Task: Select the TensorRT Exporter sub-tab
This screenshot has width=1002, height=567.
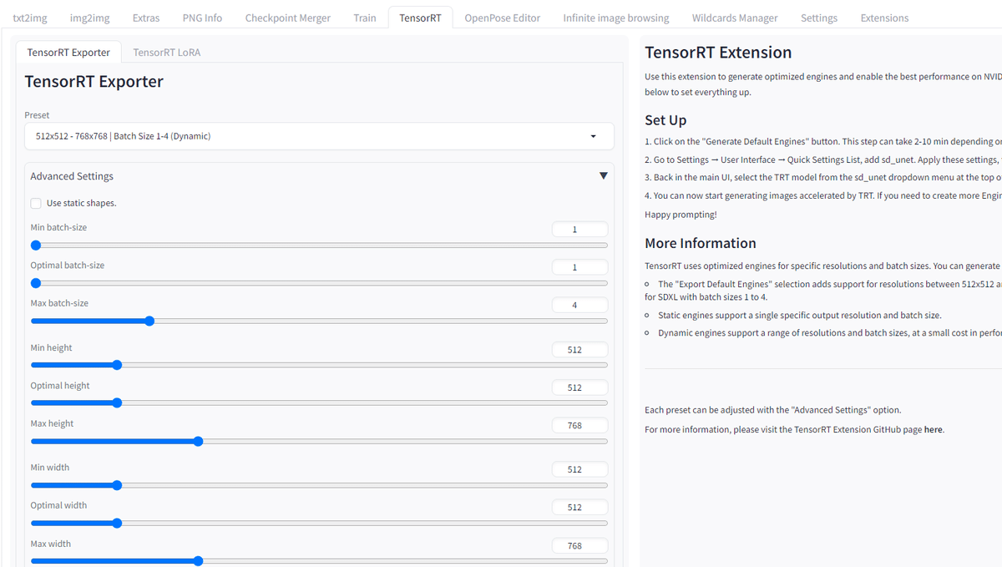Action: [x=68, y=52]
